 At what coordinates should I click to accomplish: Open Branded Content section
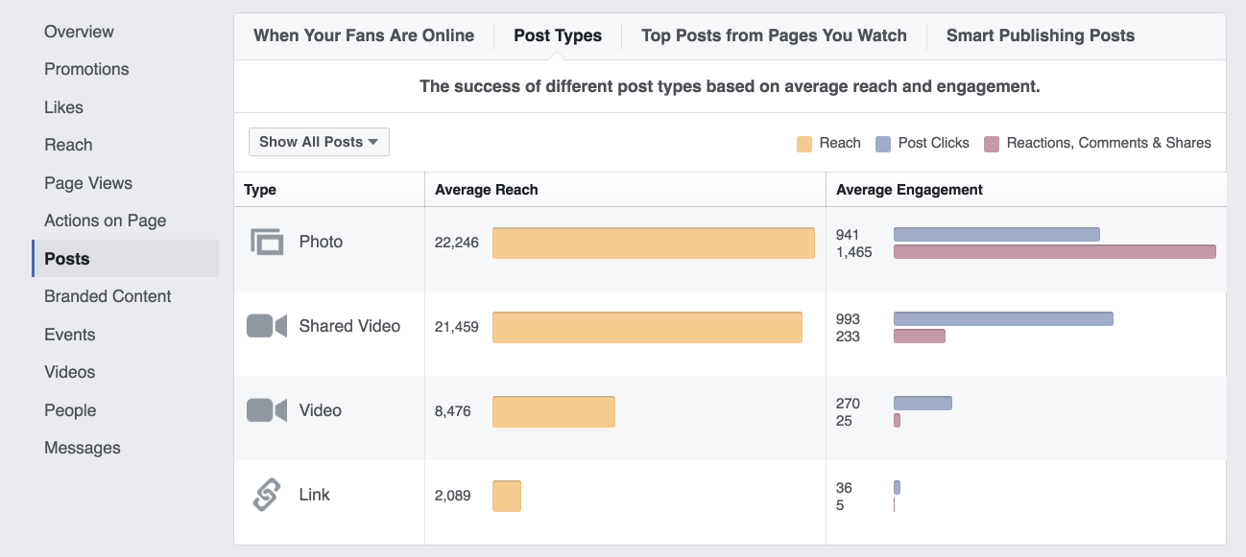(108, 296)
